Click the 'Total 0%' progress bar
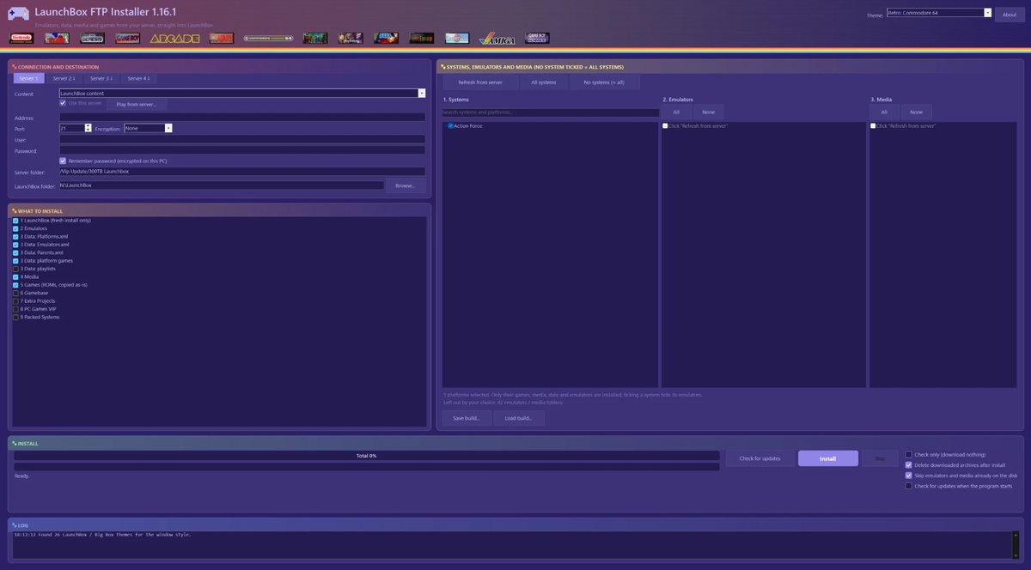 tap(366, 456)
